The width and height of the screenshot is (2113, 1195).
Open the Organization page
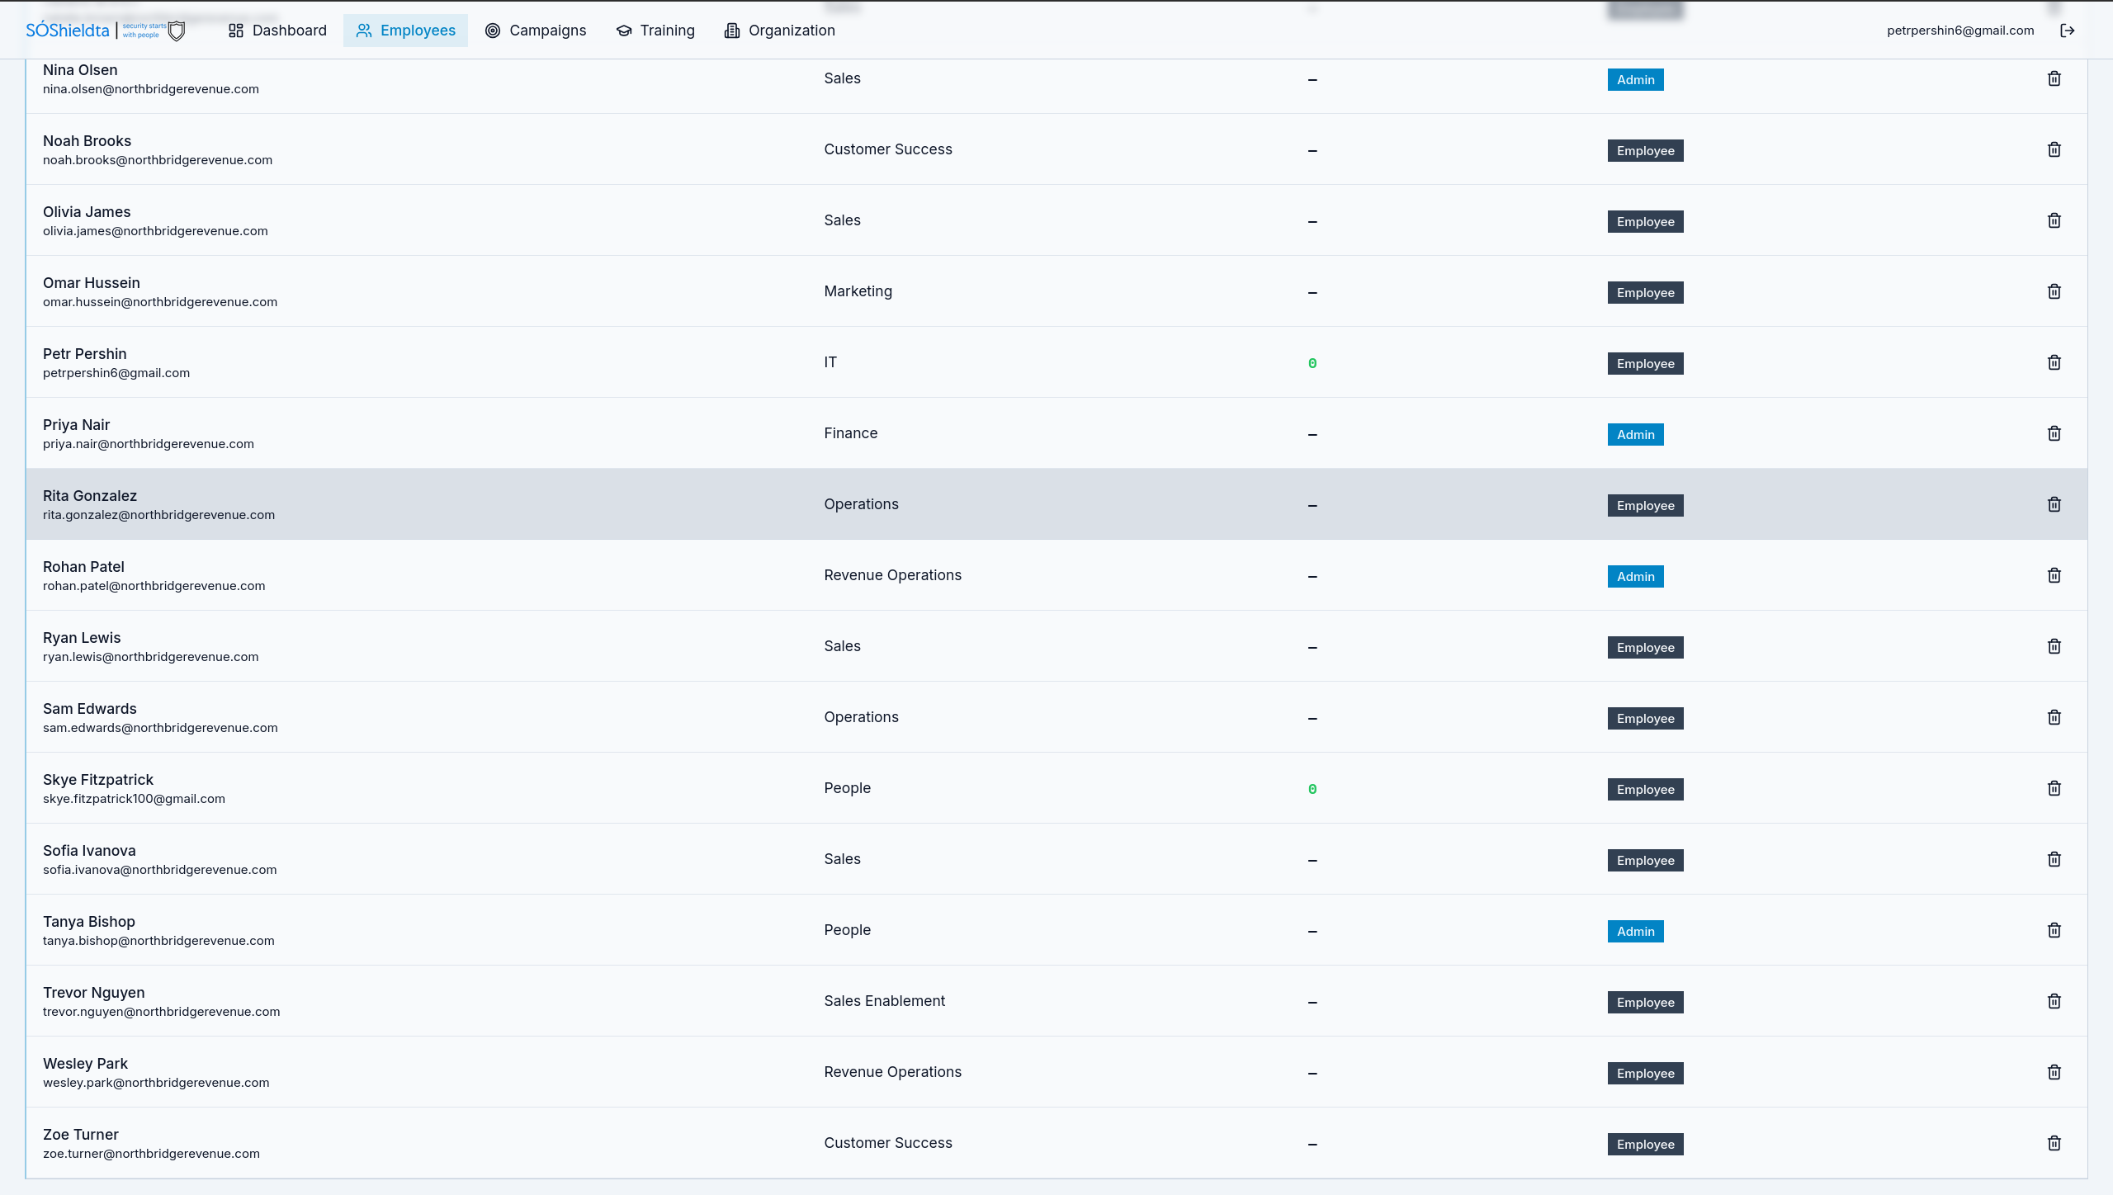[x=779, y=31]
